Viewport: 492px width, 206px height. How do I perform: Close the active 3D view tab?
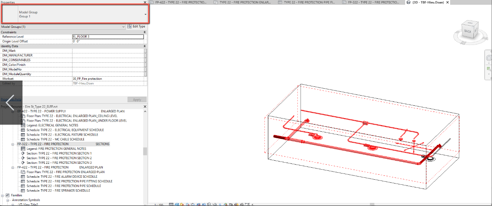point(447,2)
